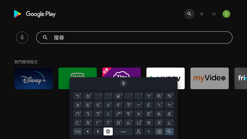
Task: Tap the space bar key
Action: coord(123,131)
